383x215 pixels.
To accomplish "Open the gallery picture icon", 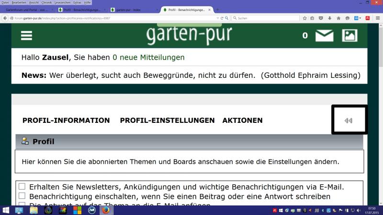I will (349, 36).
